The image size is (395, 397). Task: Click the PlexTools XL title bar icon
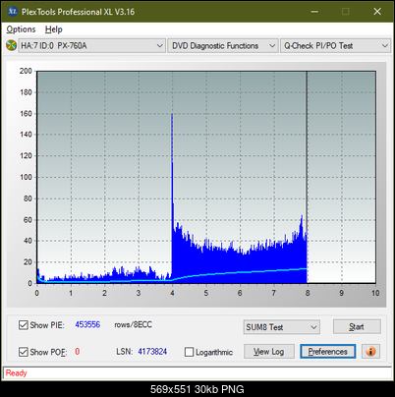pyautogui.click(x=12, y=12)
